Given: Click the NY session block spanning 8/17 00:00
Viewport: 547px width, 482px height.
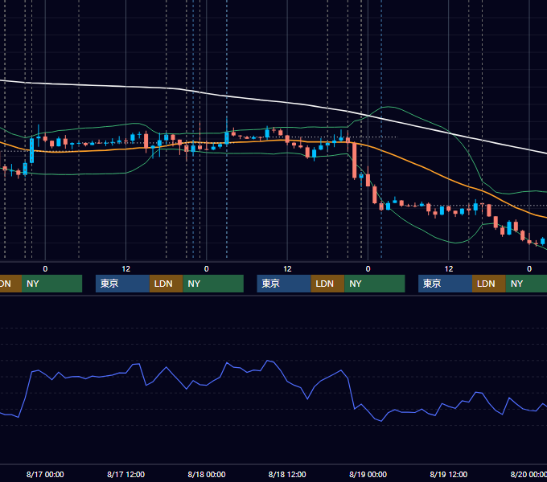Looking at the screenshot, I should click(51, 284).
